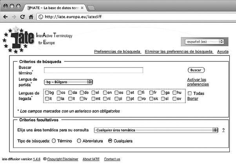The width and height of the screenshot is (236, 165).
Task: Reload the page with the refresh icon
Action: click(22, 17)
